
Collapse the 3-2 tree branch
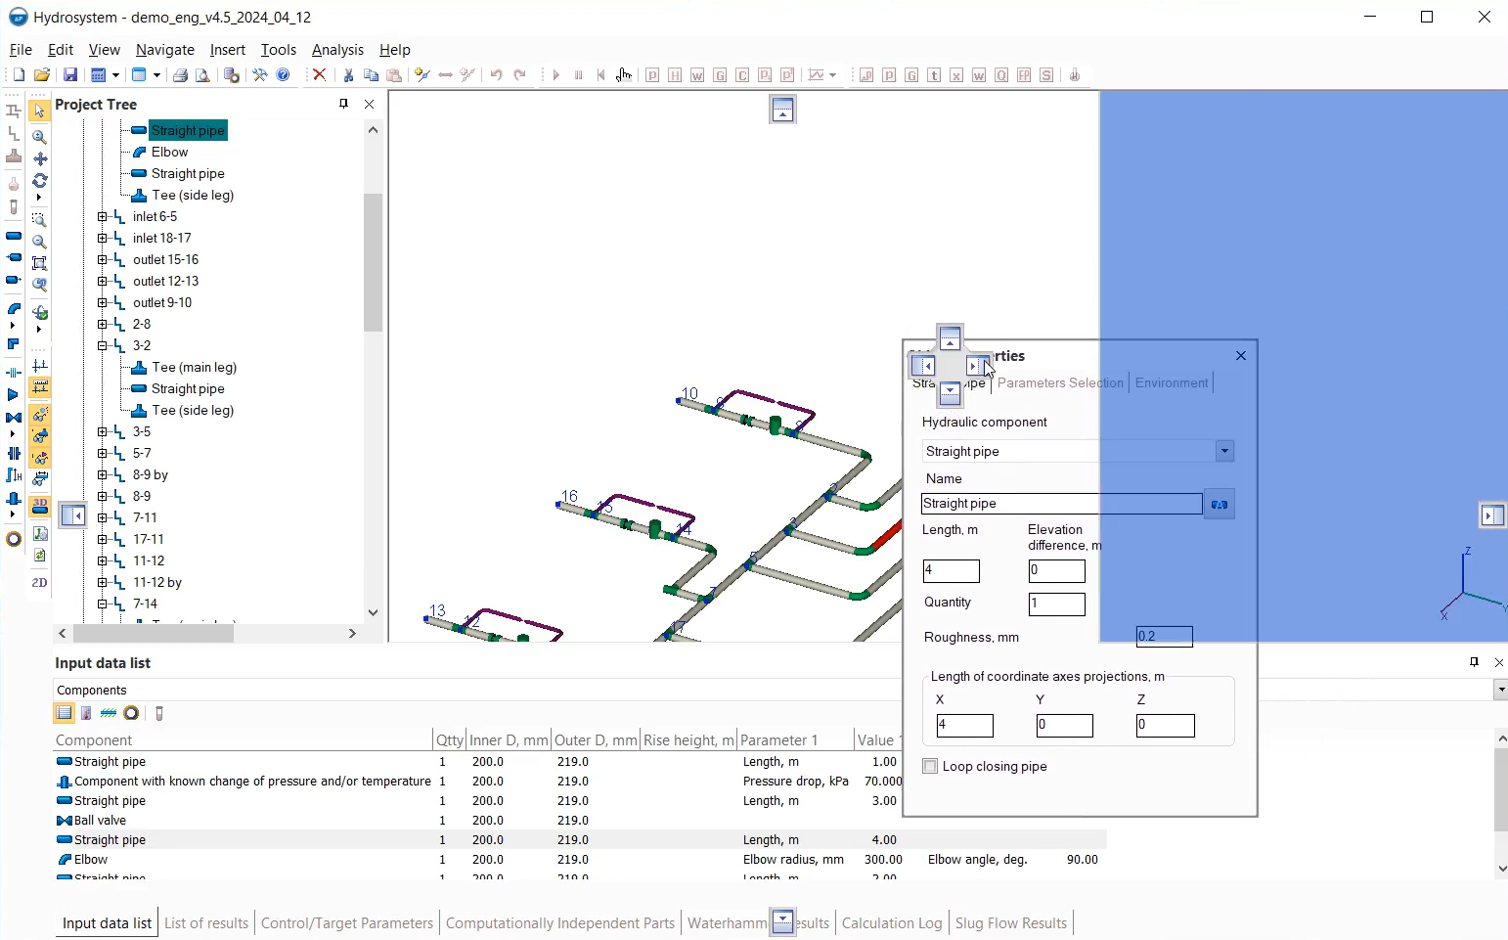(103, 346)
